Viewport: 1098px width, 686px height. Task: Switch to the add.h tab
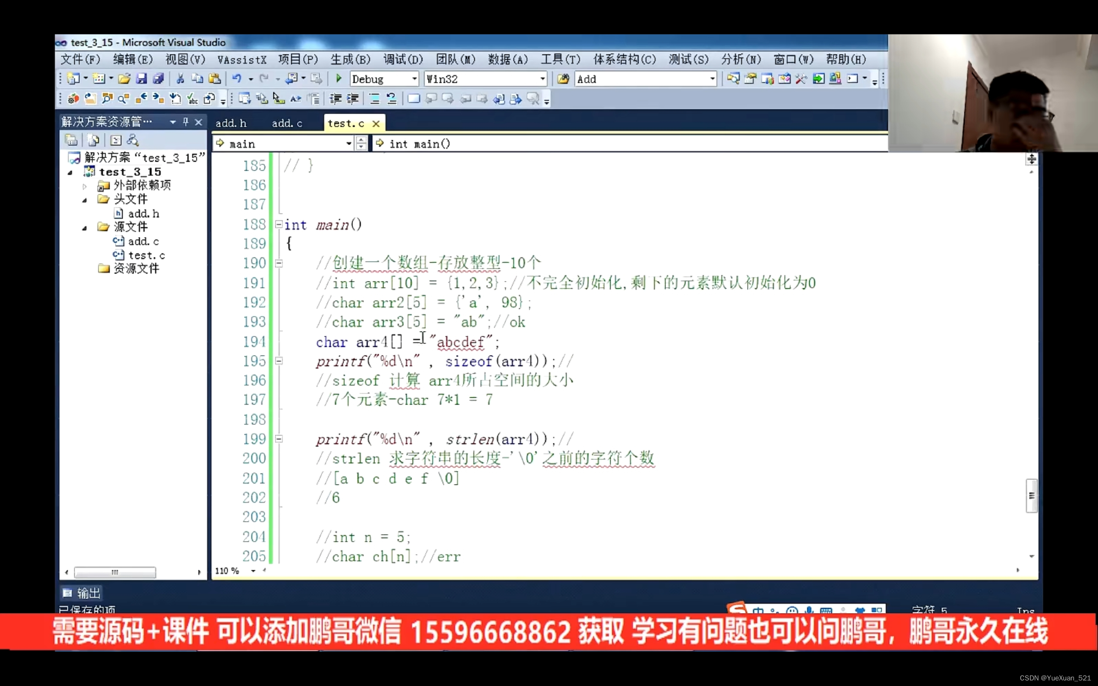click(231, 123)
